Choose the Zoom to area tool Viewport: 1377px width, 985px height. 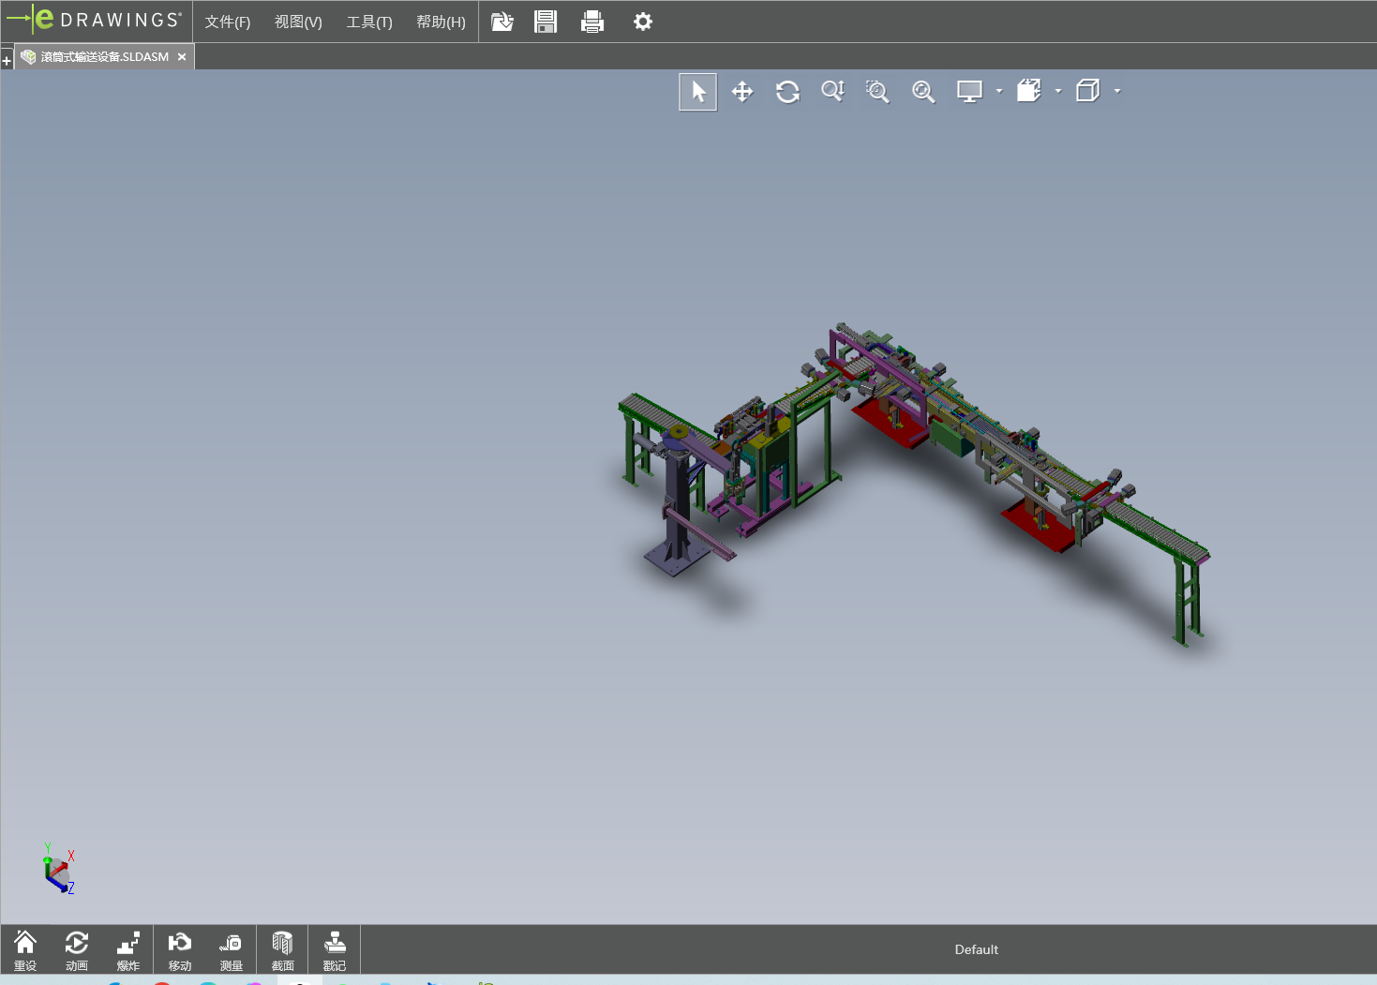click(x=877, y=92)
